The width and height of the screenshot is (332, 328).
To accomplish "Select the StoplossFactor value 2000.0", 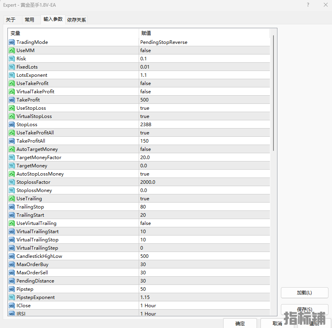I will point(148,182).
